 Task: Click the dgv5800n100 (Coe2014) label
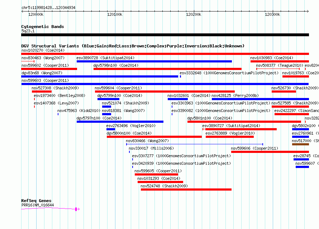coord(129,133)
